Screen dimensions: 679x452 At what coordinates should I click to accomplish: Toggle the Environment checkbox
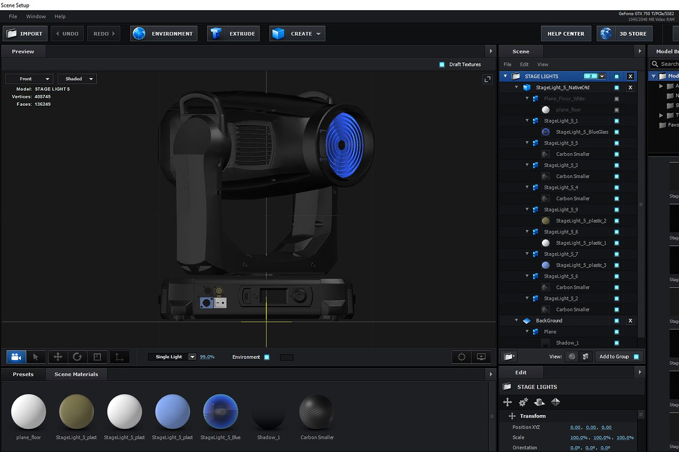tap(267, 357)
